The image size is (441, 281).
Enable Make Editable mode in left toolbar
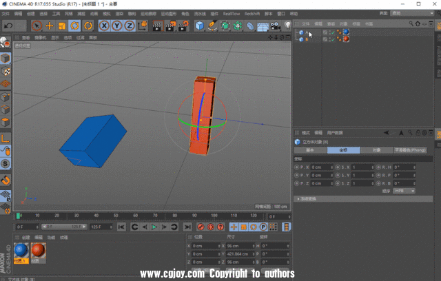[6, 43]
